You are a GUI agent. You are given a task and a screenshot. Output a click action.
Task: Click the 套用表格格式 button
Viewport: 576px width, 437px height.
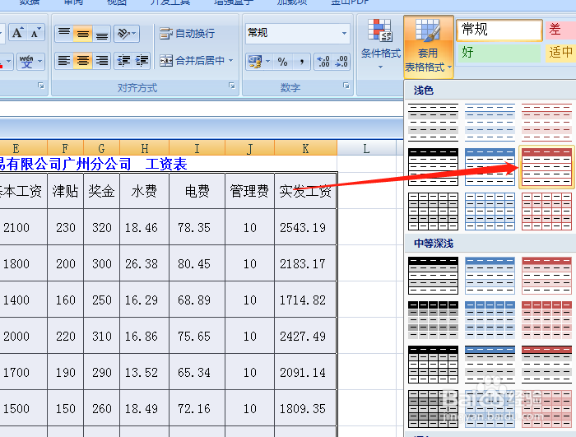pos(429,46)
